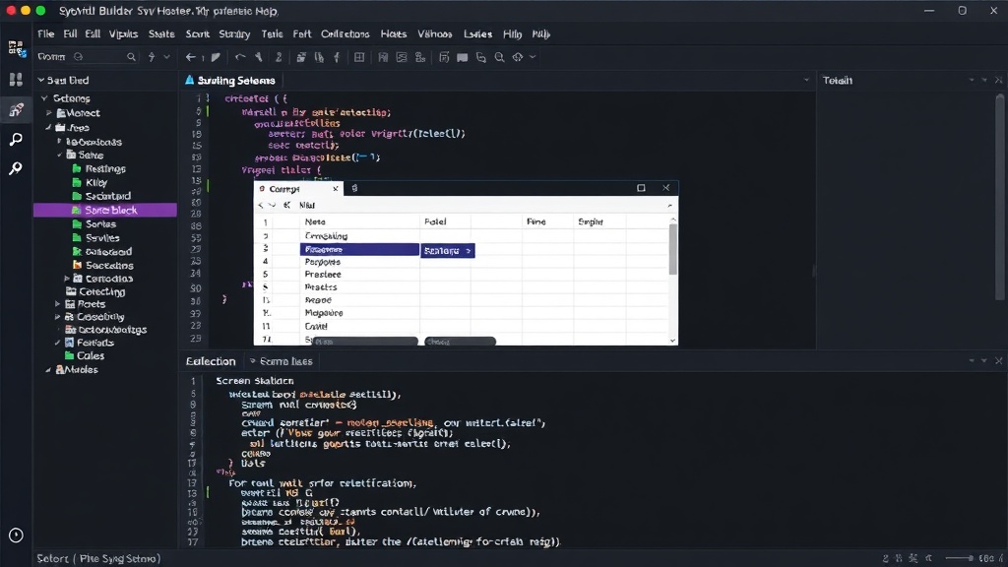This screenshot has width=1008, height=567.
Task: Click the rocket icon in the left activity bar
Action: pos(16,110)
